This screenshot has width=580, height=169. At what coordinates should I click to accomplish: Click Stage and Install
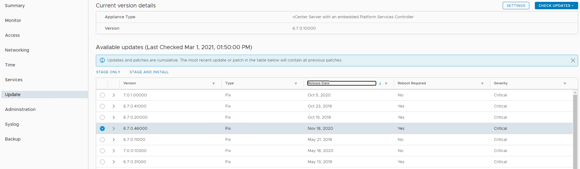tap(149, 72)
